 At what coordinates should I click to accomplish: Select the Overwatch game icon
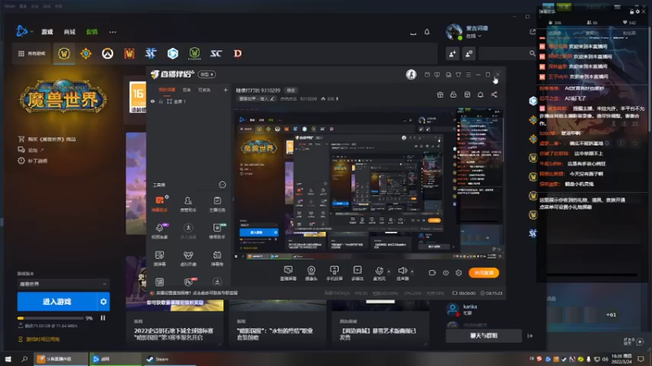pos(108,54)
